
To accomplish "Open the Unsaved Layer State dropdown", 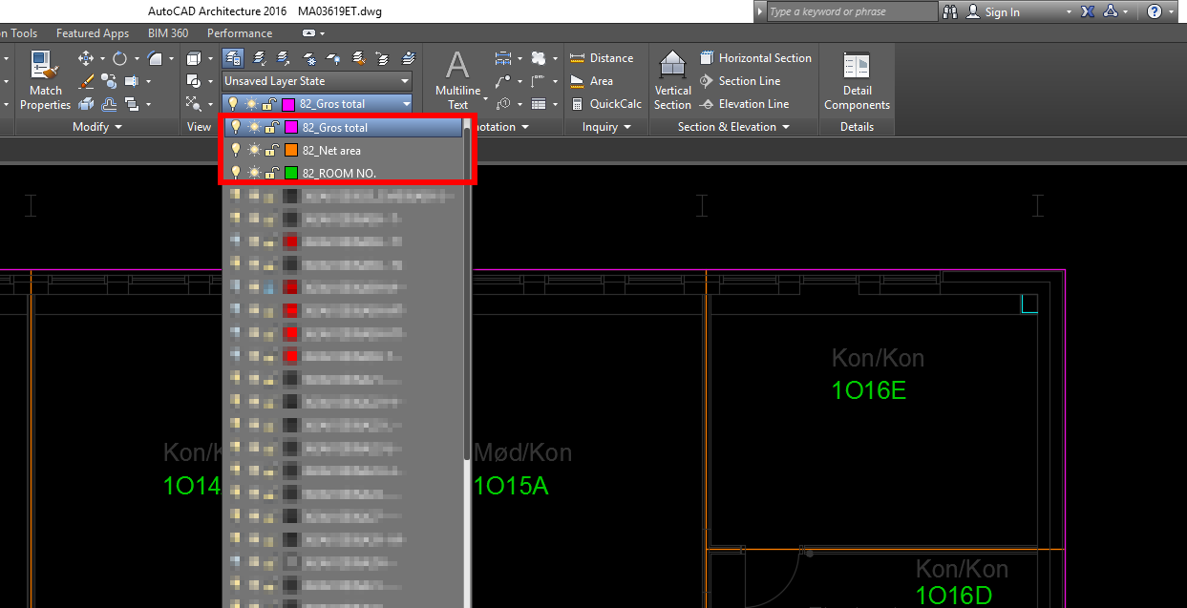I will pos(317,81).
